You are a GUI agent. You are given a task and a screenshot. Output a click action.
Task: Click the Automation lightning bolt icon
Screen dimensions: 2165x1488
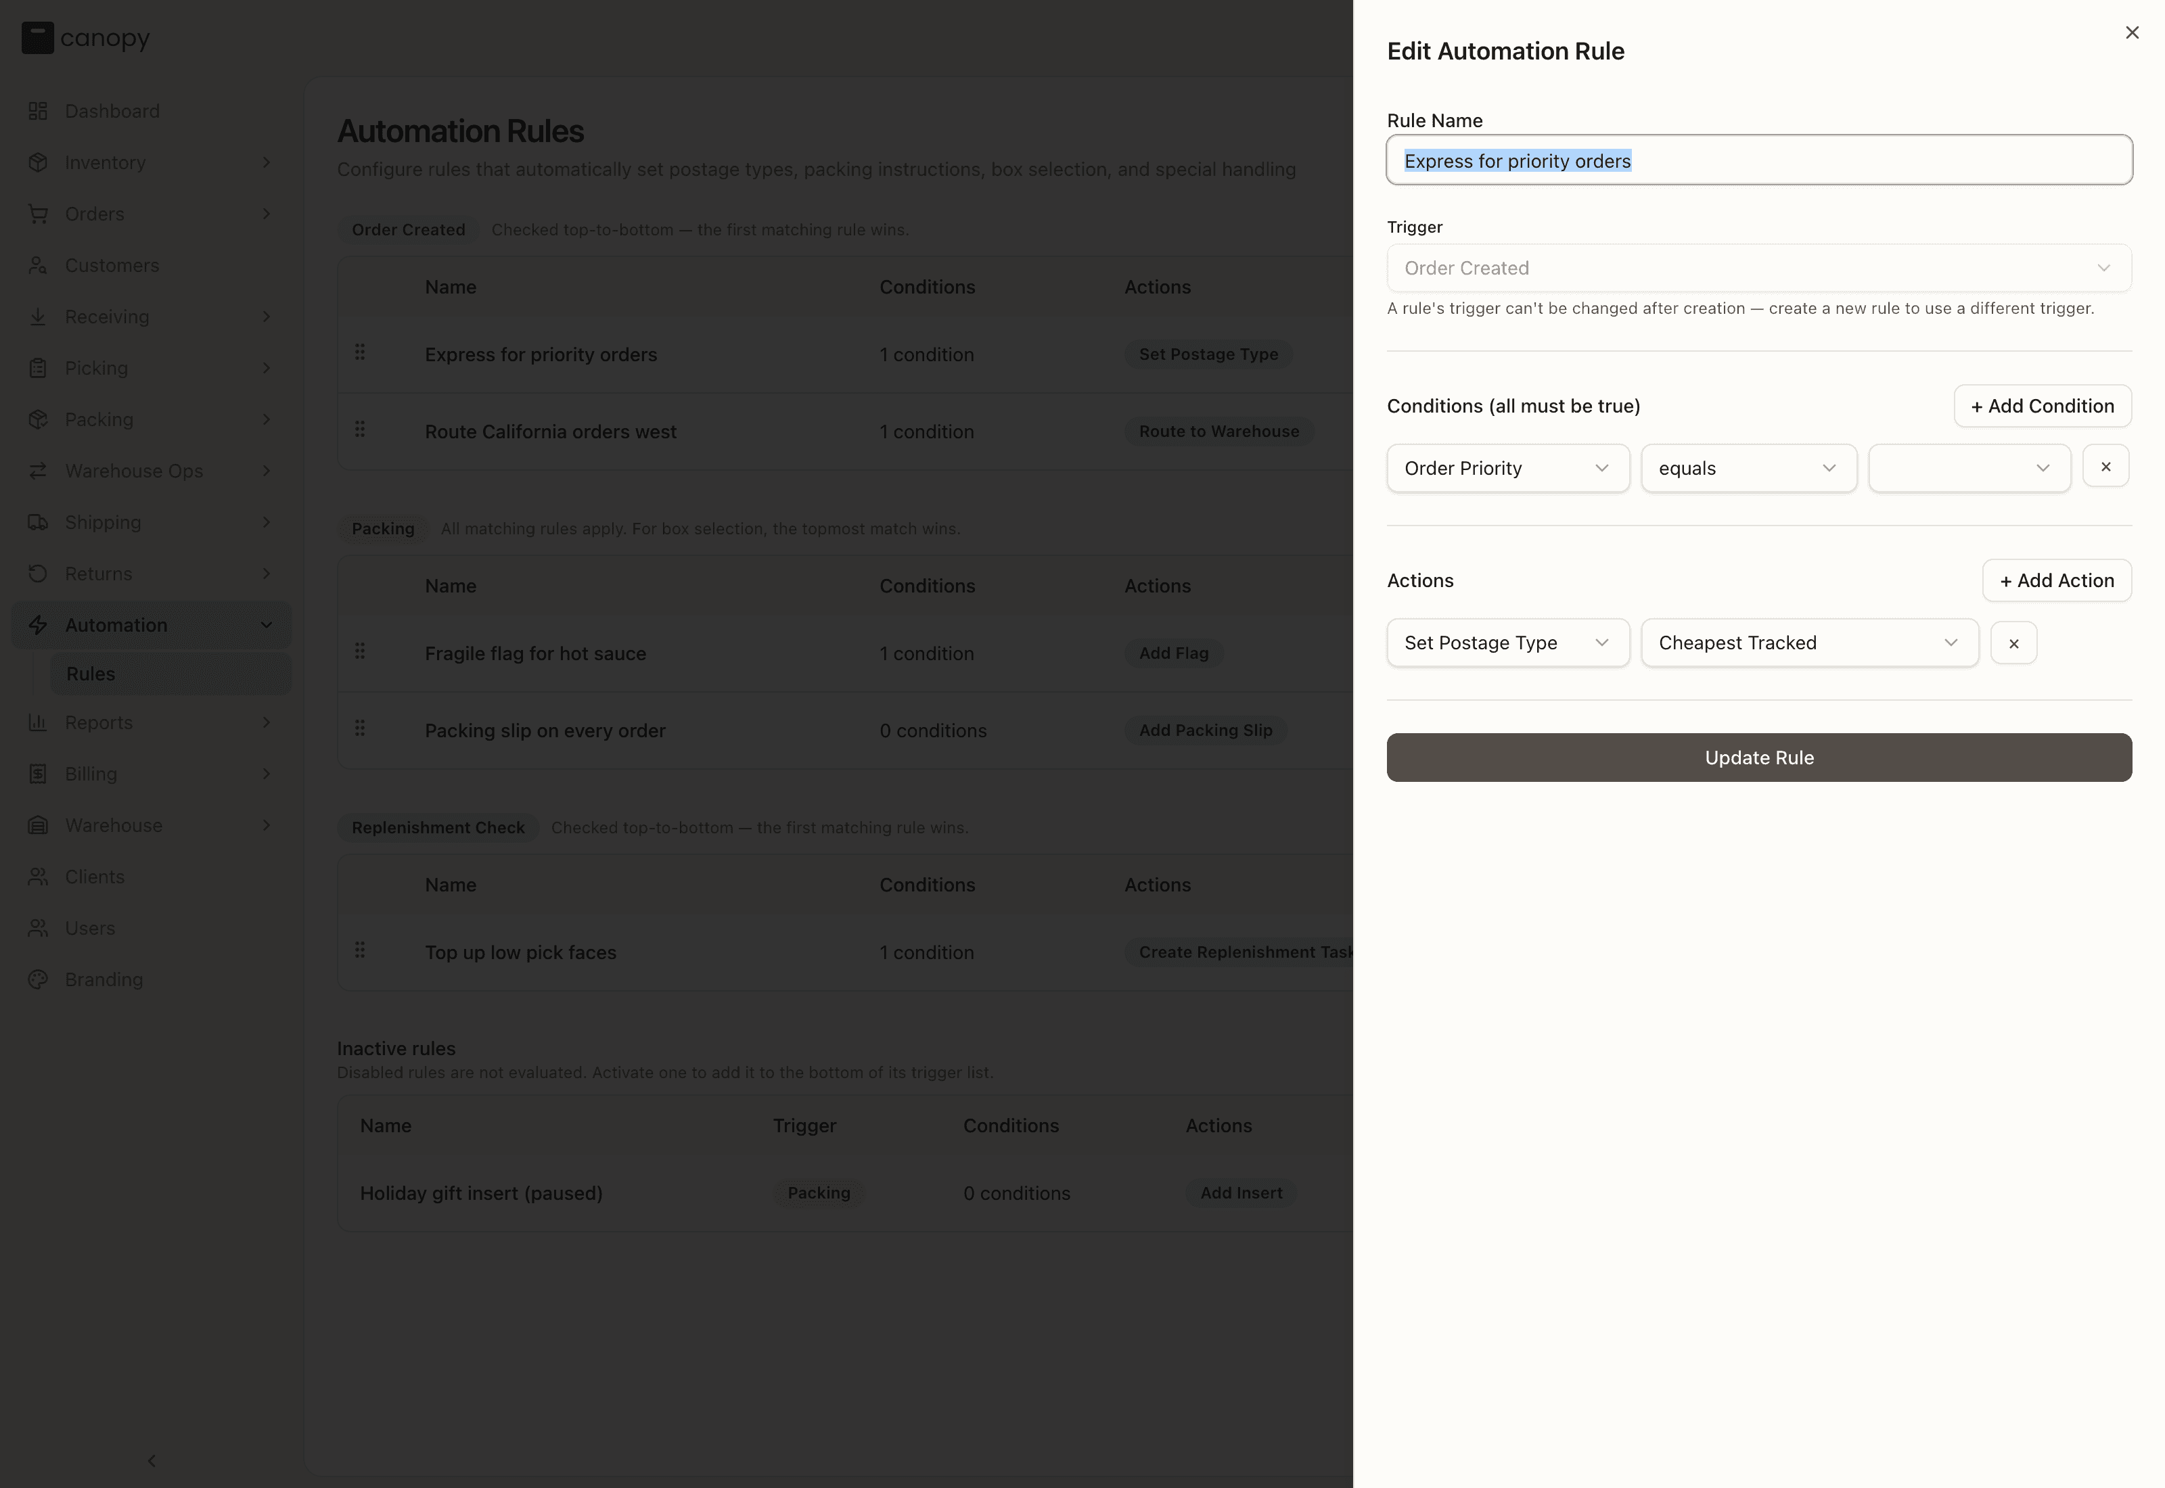(39, 625)
